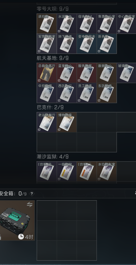This screenshot has width=136, height=265.
Task: Click the 巴克什: 2/9 section header
Action: coord(50,107)
